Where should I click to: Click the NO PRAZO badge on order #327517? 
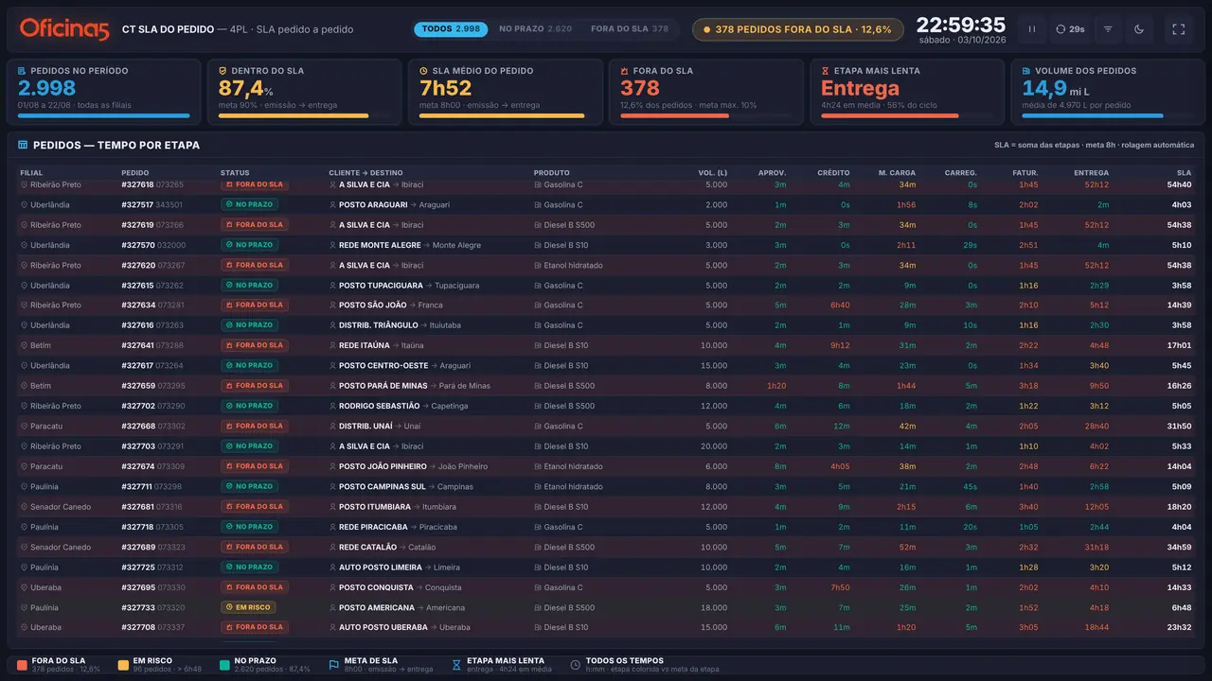click(249, 204)
